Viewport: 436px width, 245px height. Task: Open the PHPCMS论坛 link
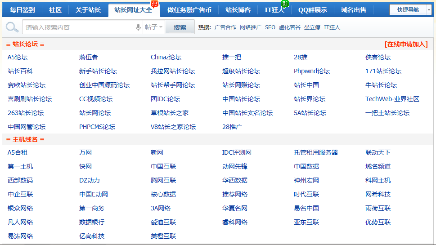click(97, 127)
